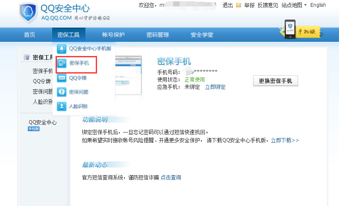This screenshot has height=206, width=339.
Task: Click the QQ安全中心手机版 dropdown icon
Action: [x=62, y=49]
